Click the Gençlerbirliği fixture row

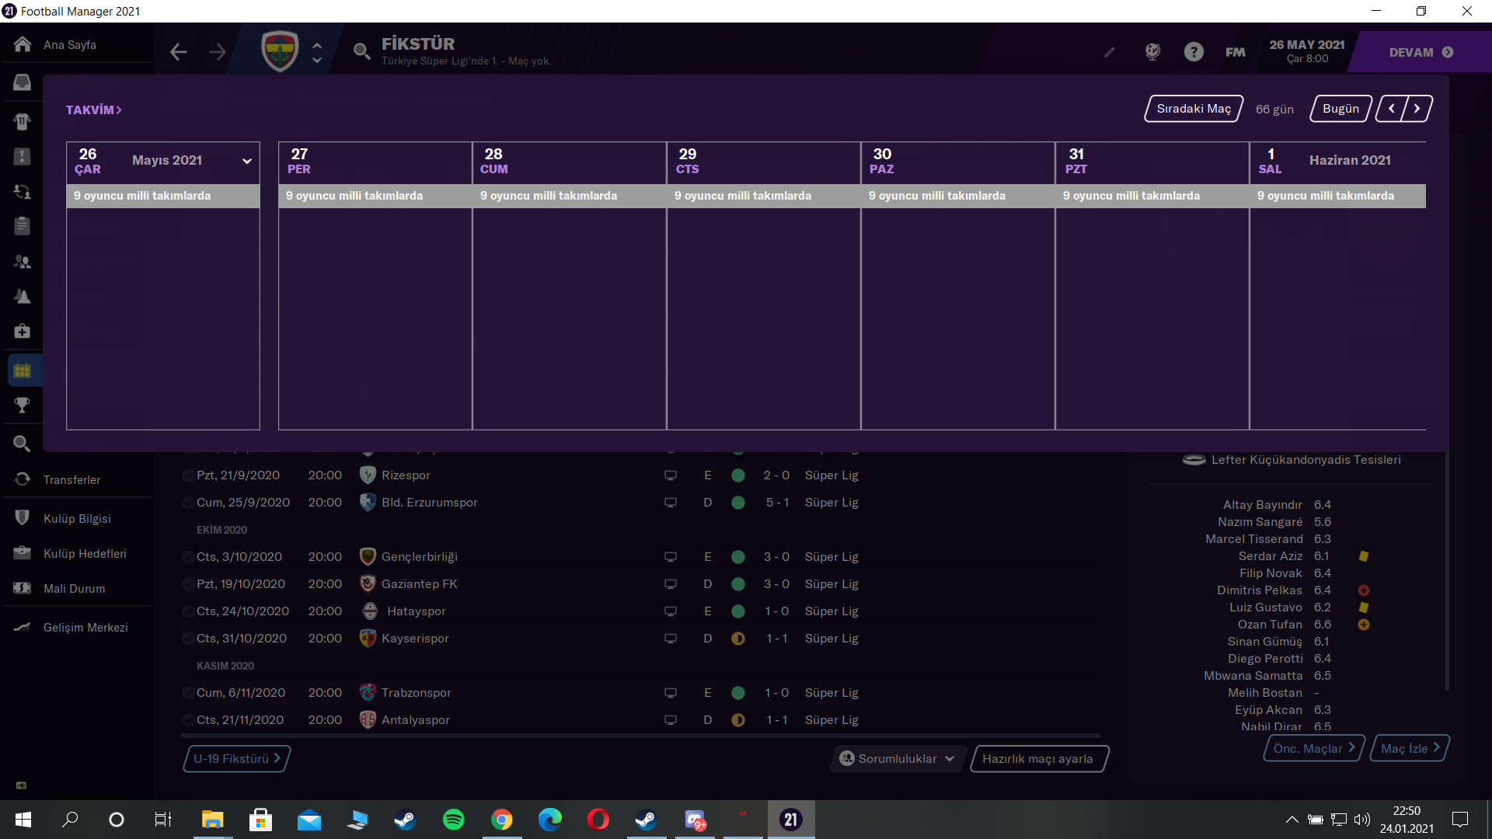[x=640, y=557]
